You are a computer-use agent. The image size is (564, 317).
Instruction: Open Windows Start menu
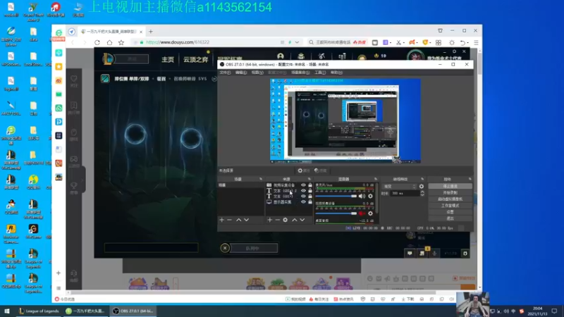click(7, 311)
